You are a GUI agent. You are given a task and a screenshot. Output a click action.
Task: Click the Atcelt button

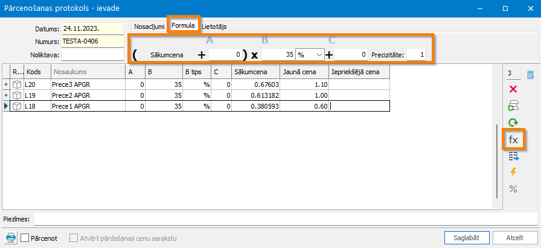[x=515, y=238]
